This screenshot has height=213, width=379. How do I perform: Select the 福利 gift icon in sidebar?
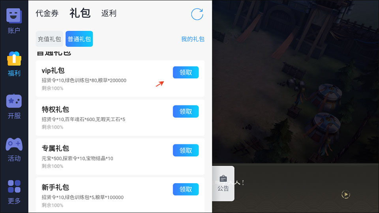click(x=14, y=58)
